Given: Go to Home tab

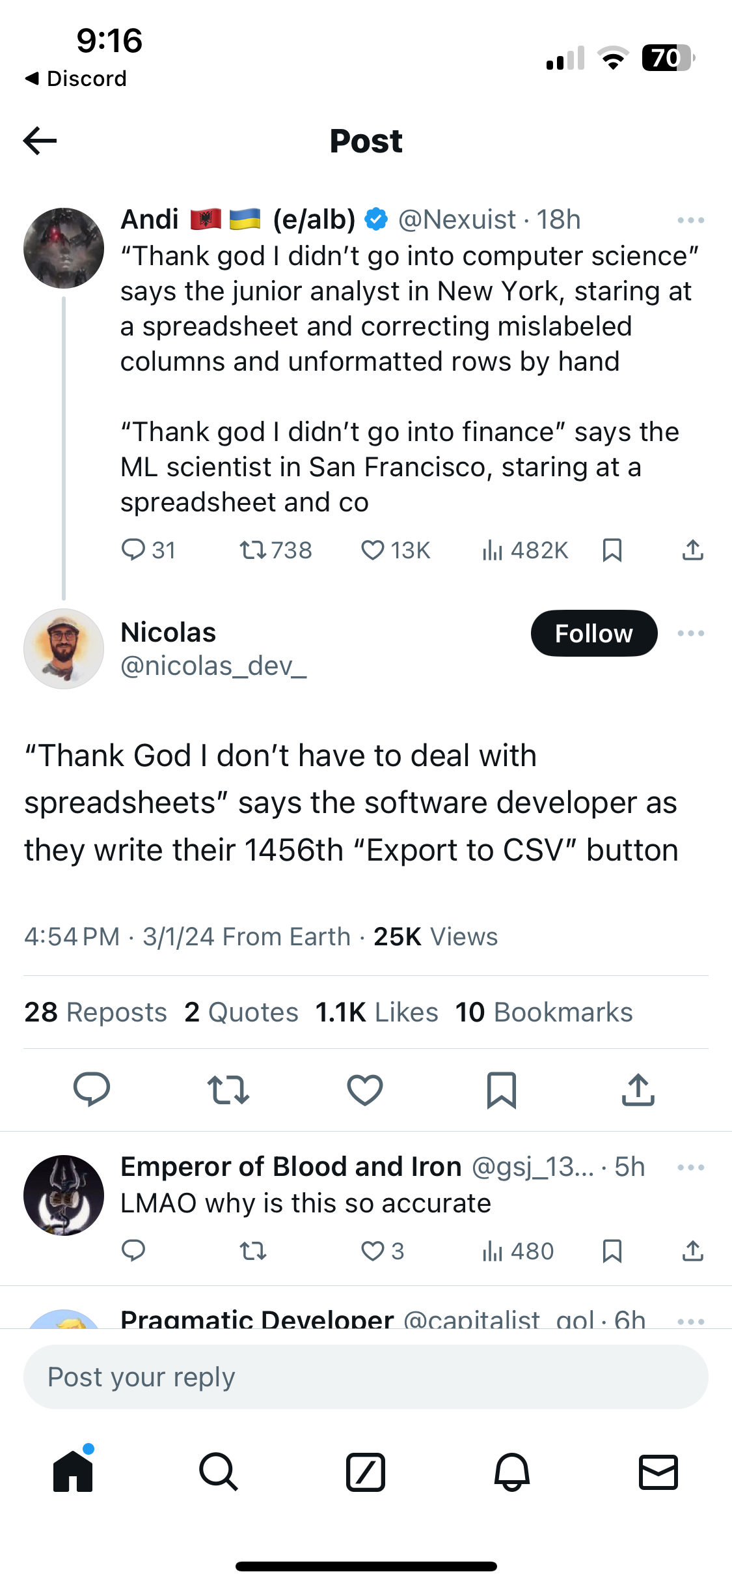Looking at the screenshot, I should (x=73, y=1472).
